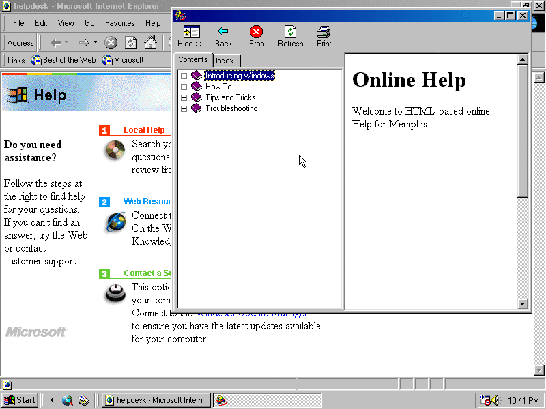Click the Stop icon in IE toolbar
This screenshot has width=546, height=409.
coord(111,43)
